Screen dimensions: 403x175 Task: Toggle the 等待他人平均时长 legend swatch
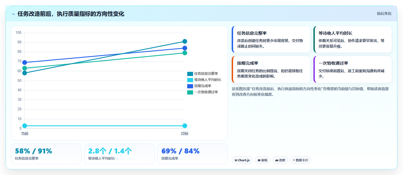(x=190, y=80)
